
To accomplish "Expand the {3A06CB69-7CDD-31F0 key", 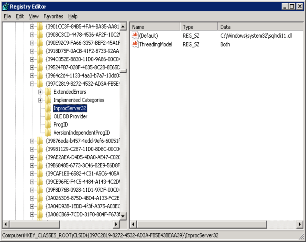I will (32, 215).
